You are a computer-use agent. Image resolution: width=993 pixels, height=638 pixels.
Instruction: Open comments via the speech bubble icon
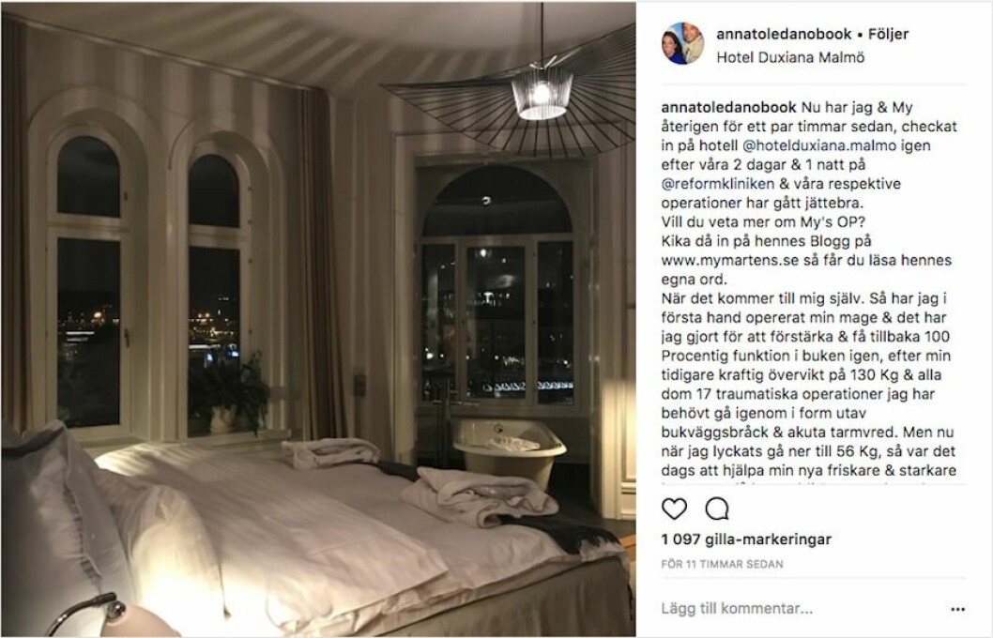[717, 509]
